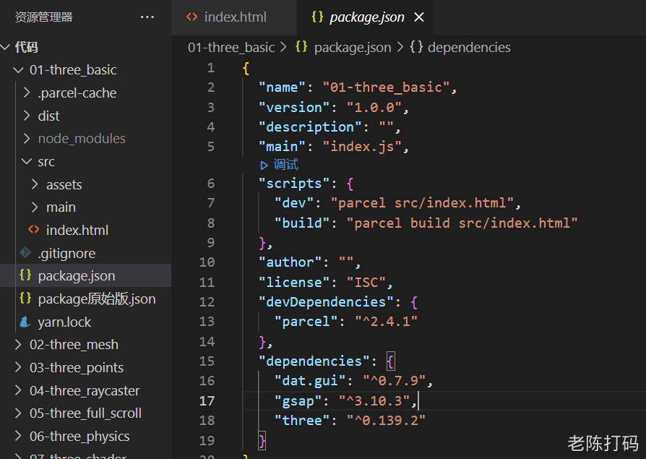Click the yarn.lock file icon
646x459 pixels.
click(x=25, y=322)
